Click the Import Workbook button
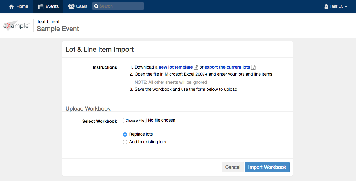The width and height of the screenshot is (356, 181). tap(267, 167)
